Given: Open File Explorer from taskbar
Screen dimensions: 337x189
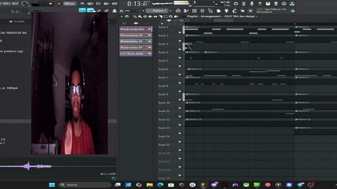Looking at the screenshot, I should 150,185.
